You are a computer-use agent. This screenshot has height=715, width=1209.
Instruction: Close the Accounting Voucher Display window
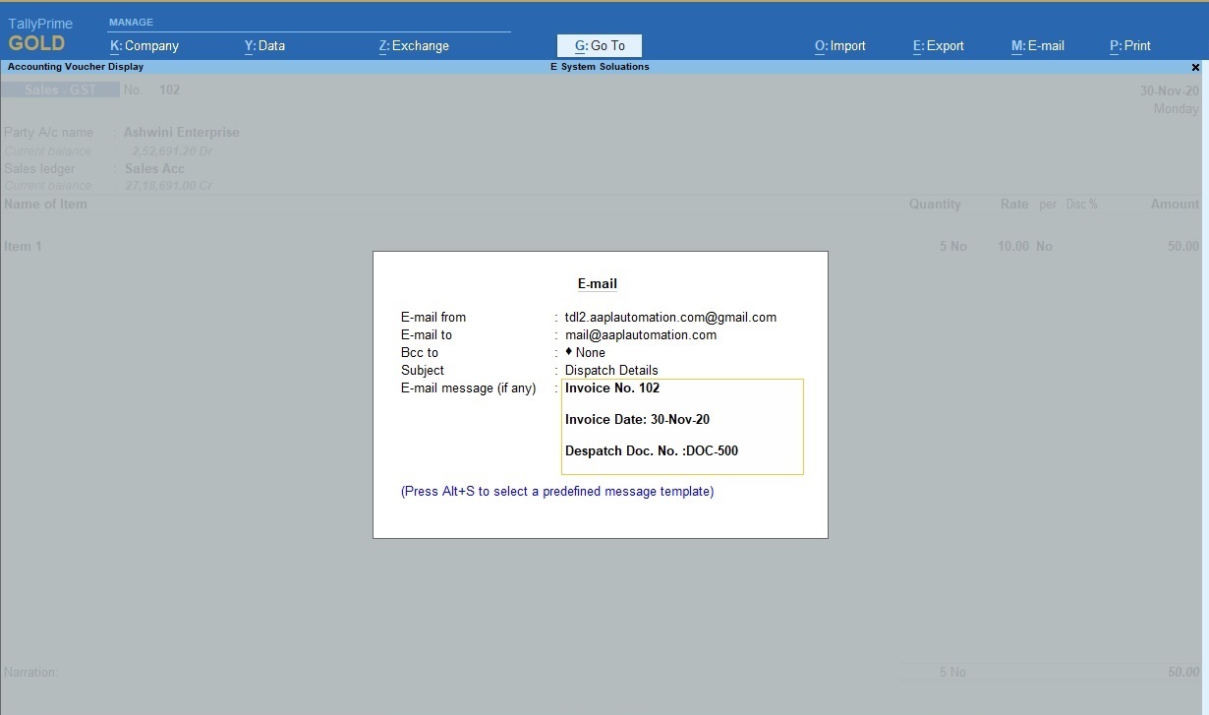(1195, 68)
